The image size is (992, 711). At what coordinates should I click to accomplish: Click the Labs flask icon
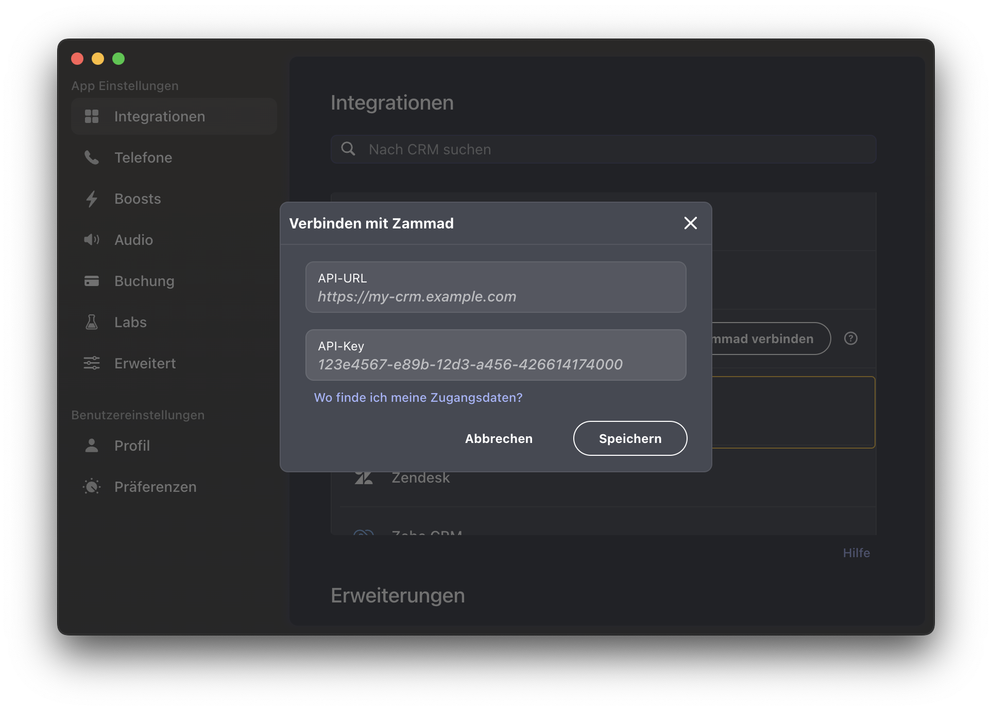[x=92, y=322]
